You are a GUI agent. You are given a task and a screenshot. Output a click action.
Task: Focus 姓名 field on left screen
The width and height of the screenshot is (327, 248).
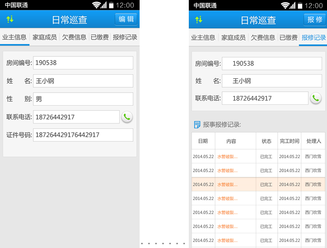pyautogui.click(x=83, y=81)
